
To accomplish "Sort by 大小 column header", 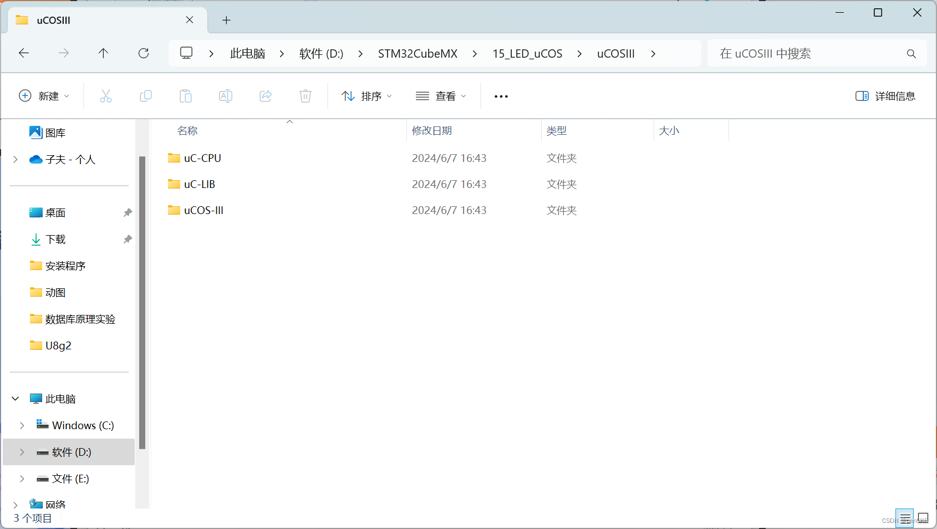I will click(x=669, y=131).
